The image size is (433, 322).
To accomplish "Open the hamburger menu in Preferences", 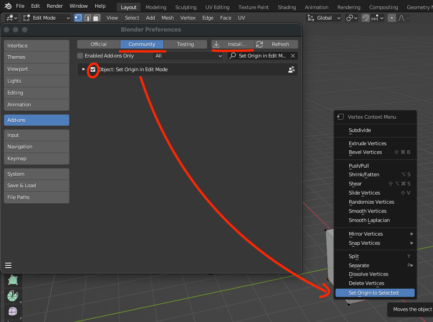I will click(x=8, y=265).
